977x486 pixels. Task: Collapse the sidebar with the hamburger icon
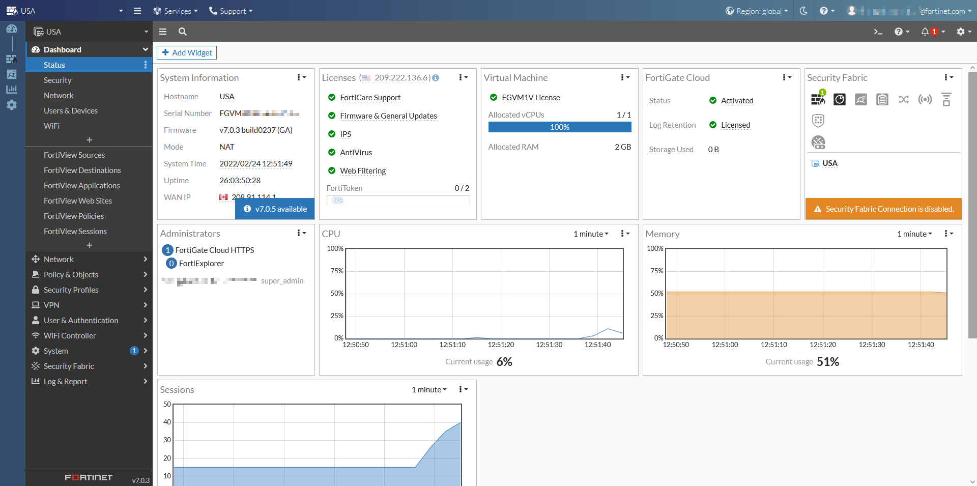(163, 32)
